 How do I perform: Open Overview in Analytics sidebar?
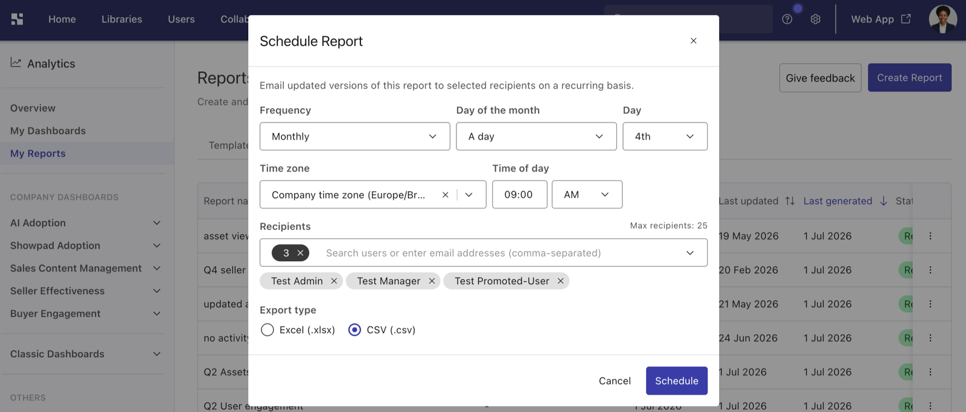point(33,108)
